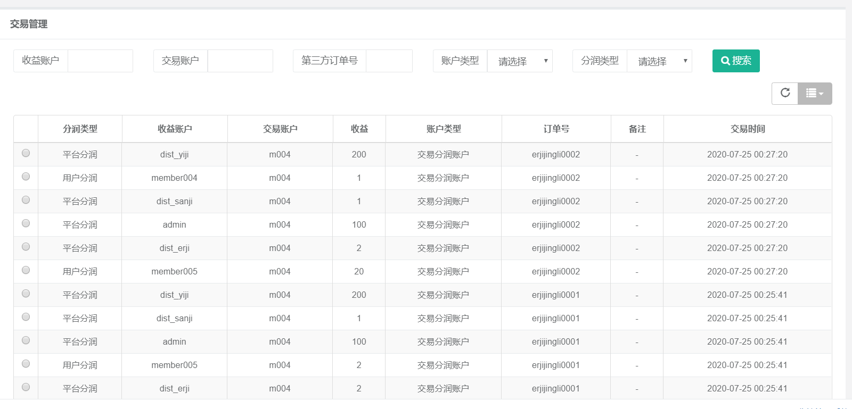Select radio for admin erjijingli0001 row
This screenshot has height=409, width=852.
26,340
